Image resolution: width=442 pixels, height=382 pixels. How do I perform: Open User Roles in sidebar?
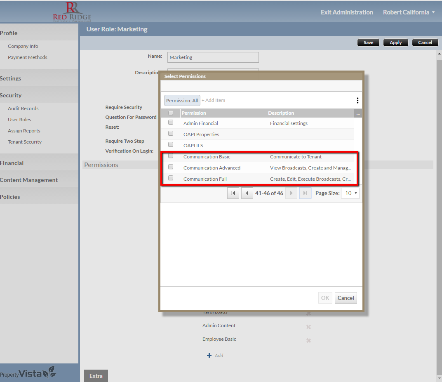[19, 120]
